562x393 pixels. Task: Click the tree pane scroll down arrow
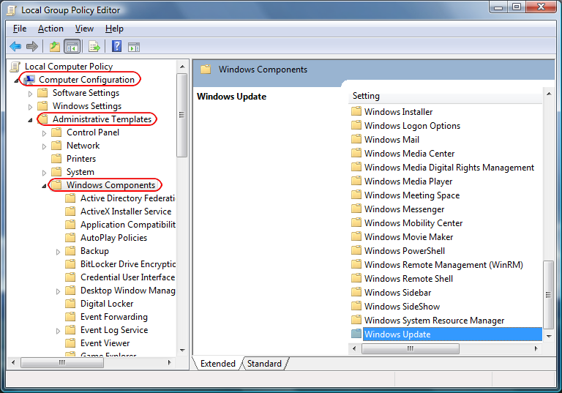coord(182,351)
